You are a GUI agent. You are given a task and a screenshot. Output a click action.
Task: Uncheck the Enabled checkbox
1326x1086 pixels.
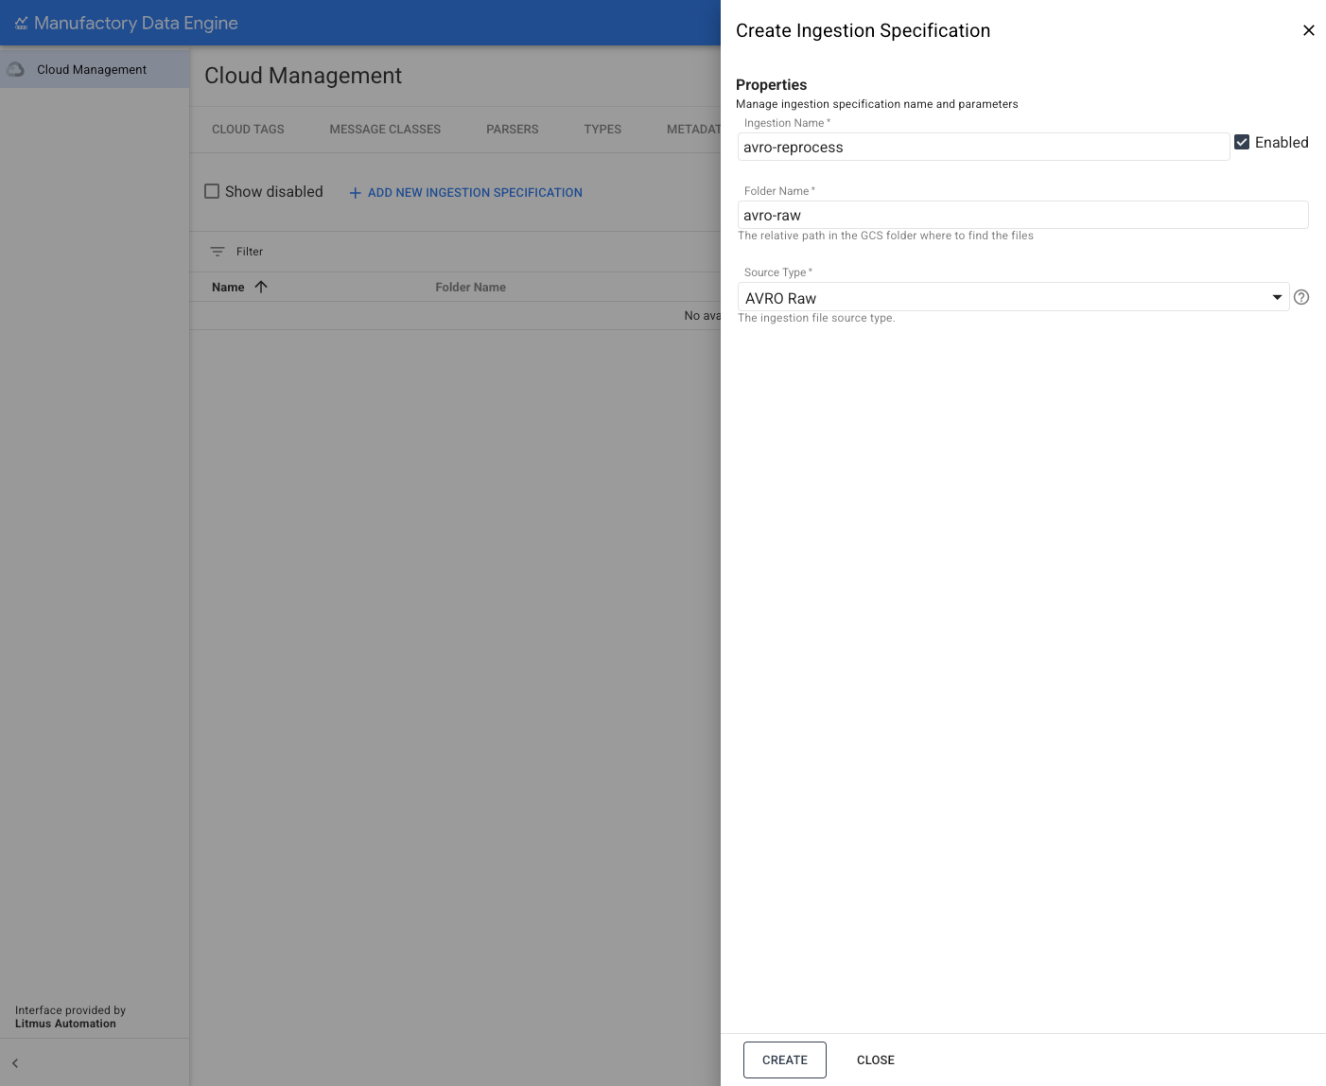1242,142
